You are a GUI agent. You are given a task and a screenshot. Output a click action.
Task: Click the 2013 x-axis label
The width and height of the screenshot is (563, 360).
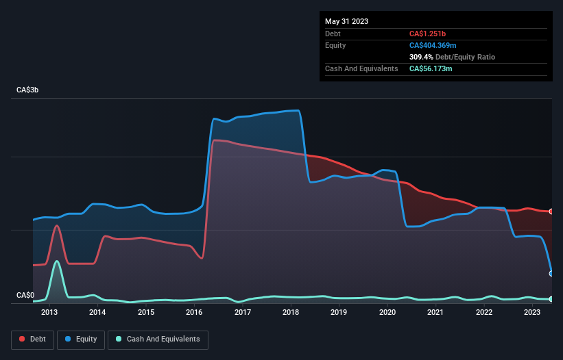pyautogui.click(x=49, y=312)
